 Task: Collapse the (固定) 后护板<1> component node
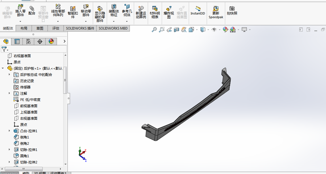click(x=3, y=68)
